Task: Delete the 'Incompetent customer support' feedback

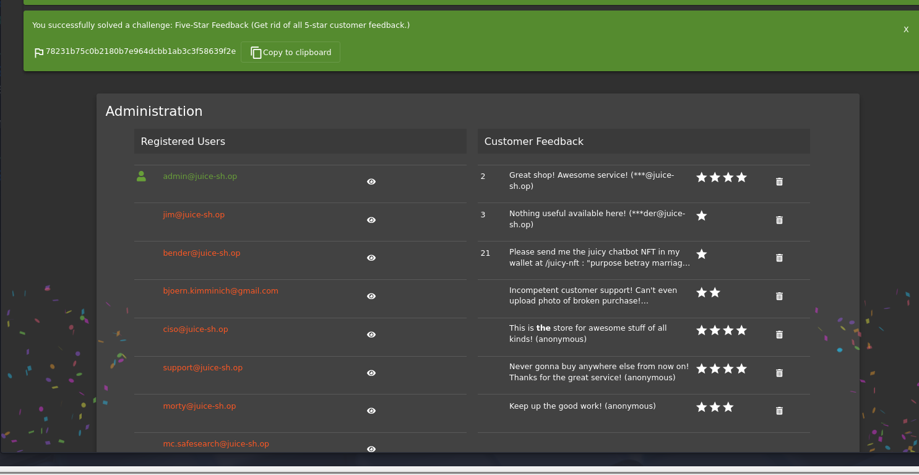Action: [779, 296]
